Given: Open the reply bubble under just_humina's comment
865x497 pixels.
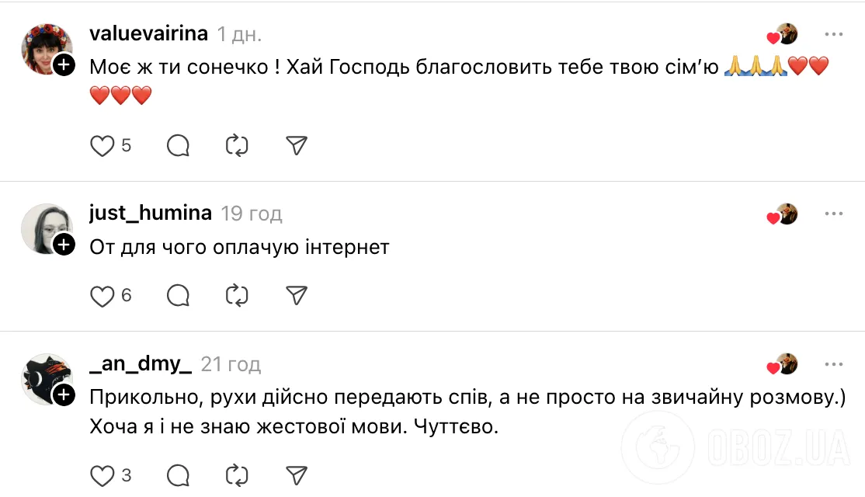Looking at the screenshot, I should 177,295.
